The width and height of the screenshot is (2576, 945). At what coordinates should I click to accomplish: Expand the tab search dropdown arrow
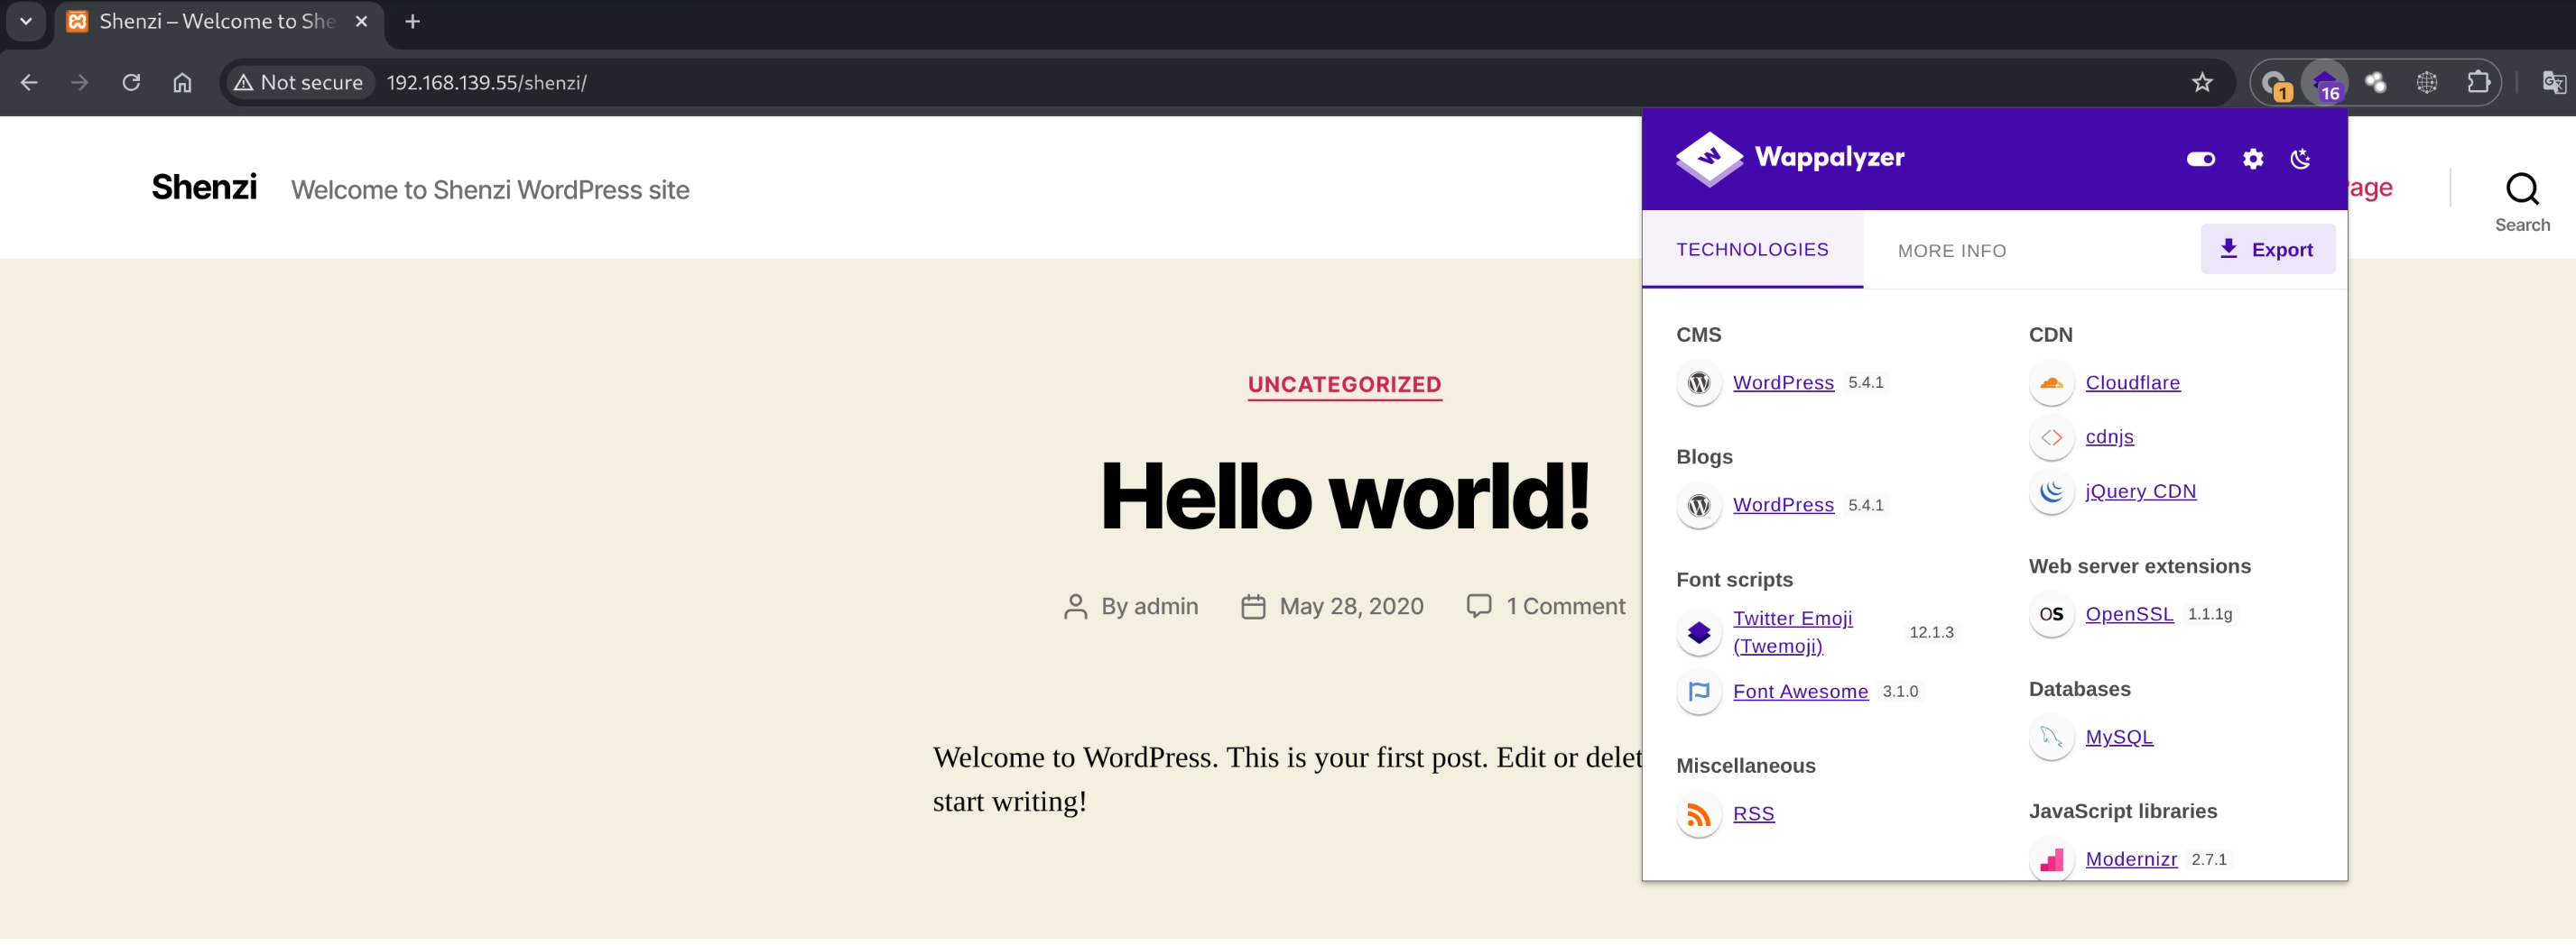coord(26,22)
